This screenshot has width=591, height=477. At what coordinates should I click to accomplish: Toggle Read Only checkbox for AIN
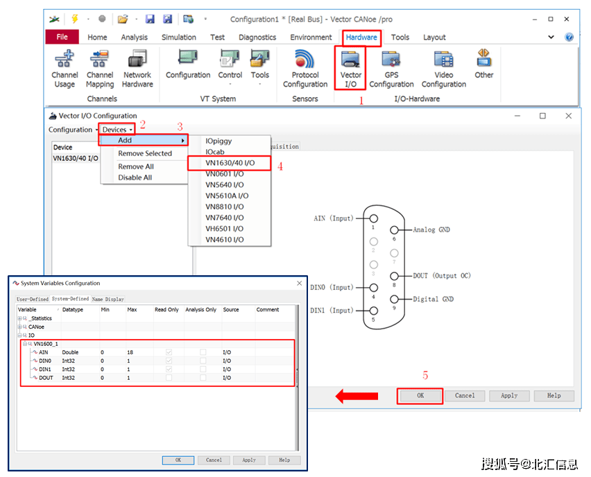point(169,352)
